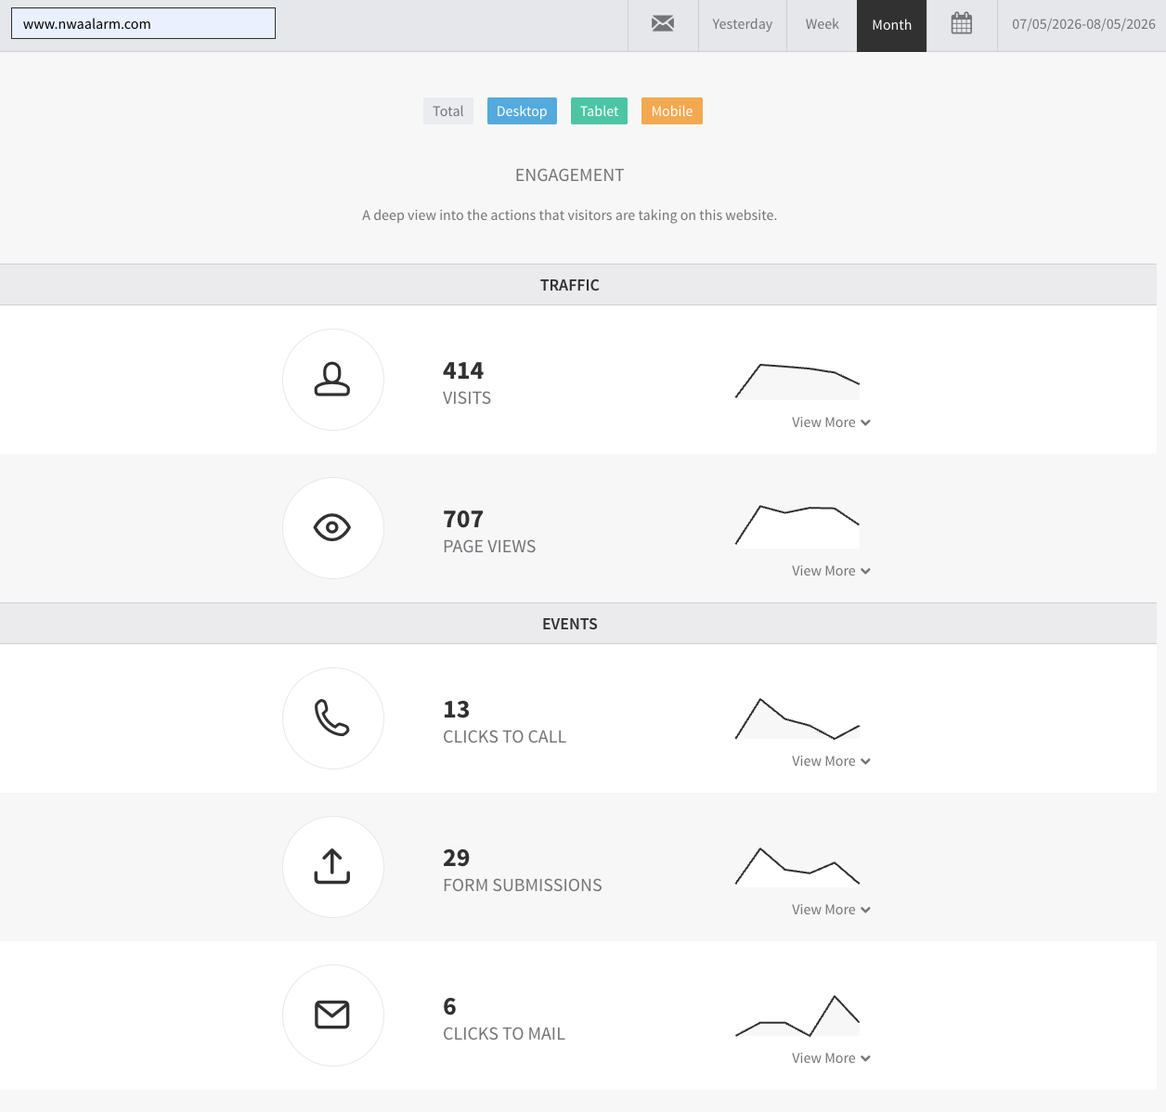Select the Yesterday time range
1166x1112 pixels.
743,25
